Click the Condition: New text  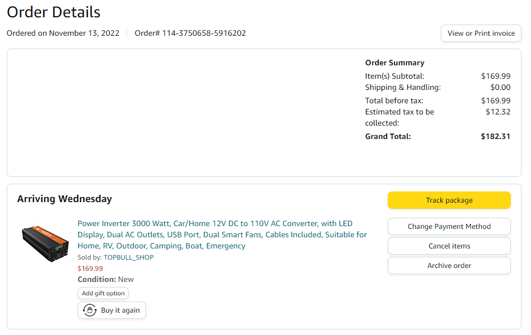[x=106, y=280]
